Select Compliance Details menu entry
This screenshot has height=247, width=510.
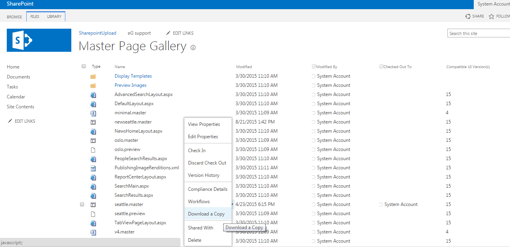(208, 189)
